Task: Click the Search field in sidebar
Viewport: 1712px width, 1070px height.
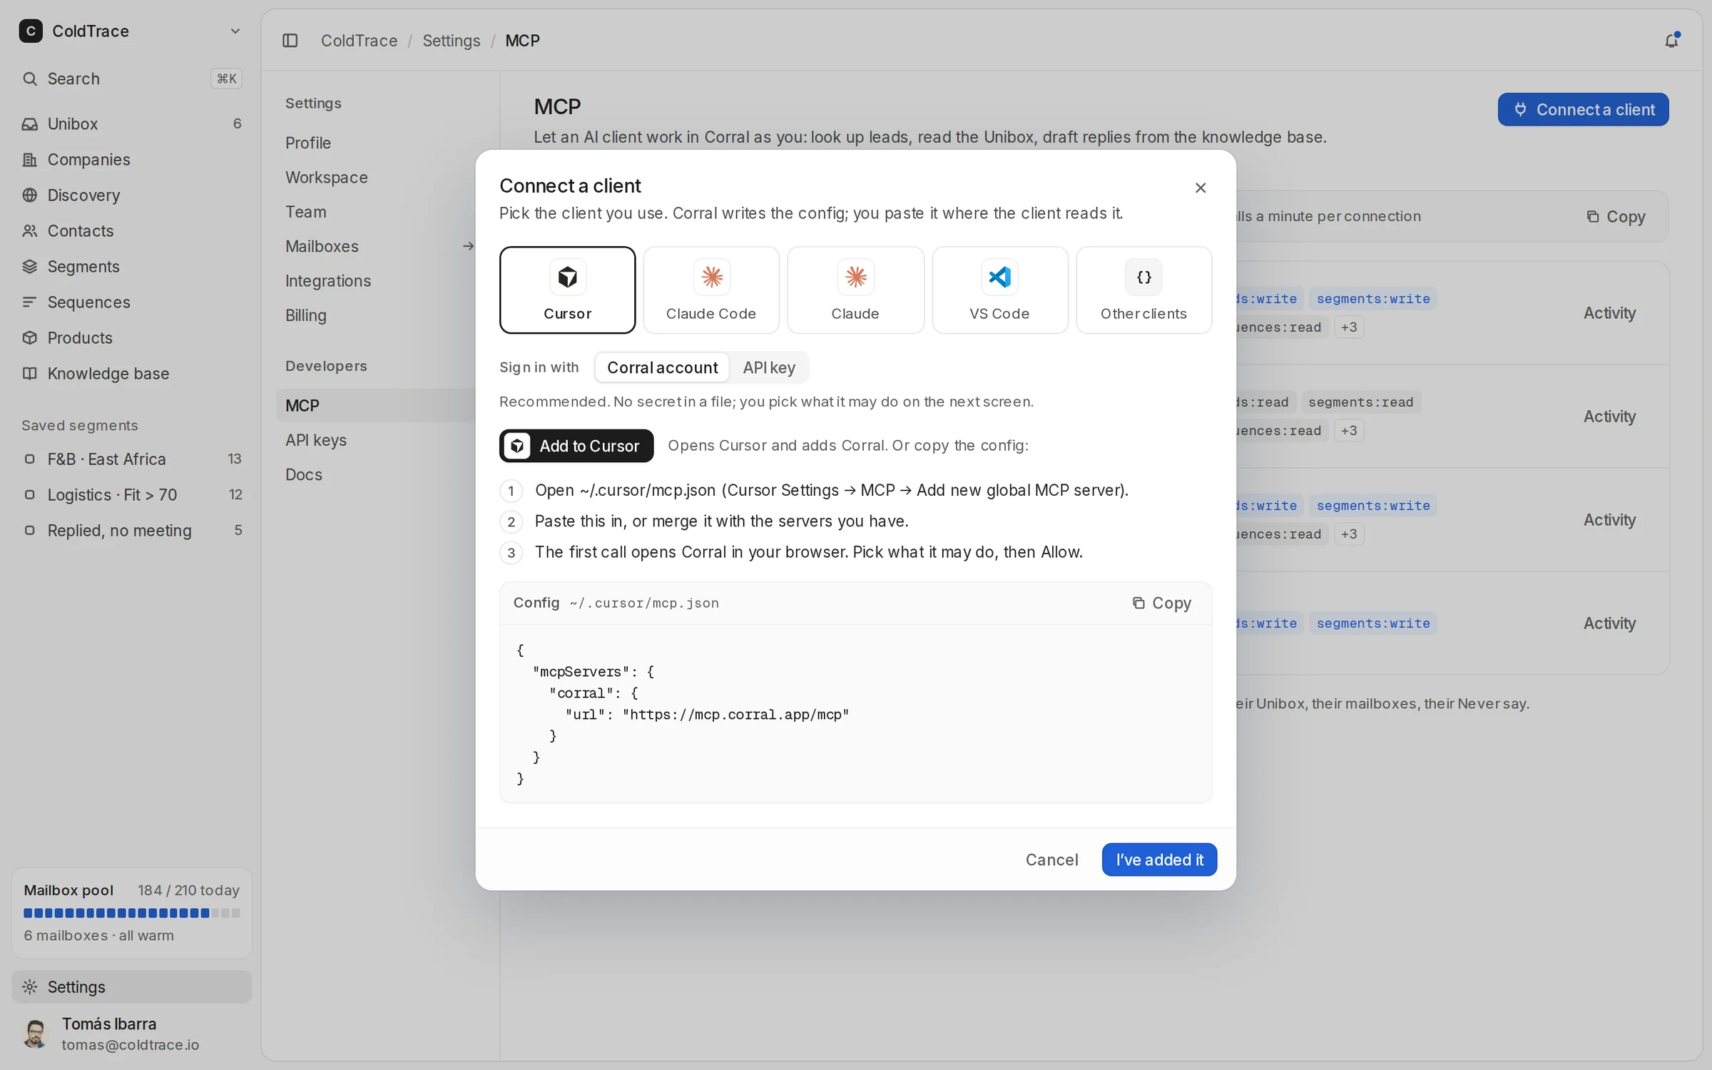Action: pos(132,78)
